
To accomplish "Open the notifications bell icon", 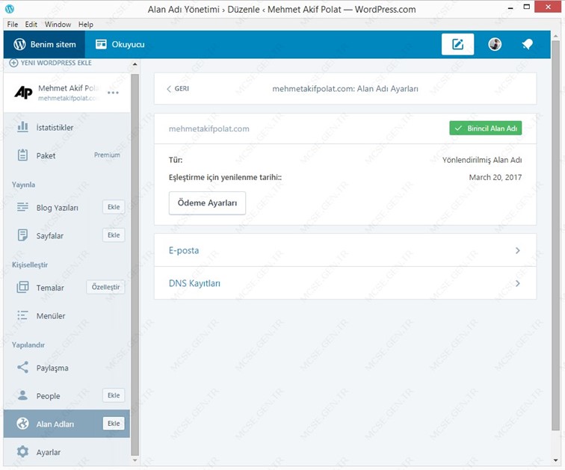I will (528, 44).
